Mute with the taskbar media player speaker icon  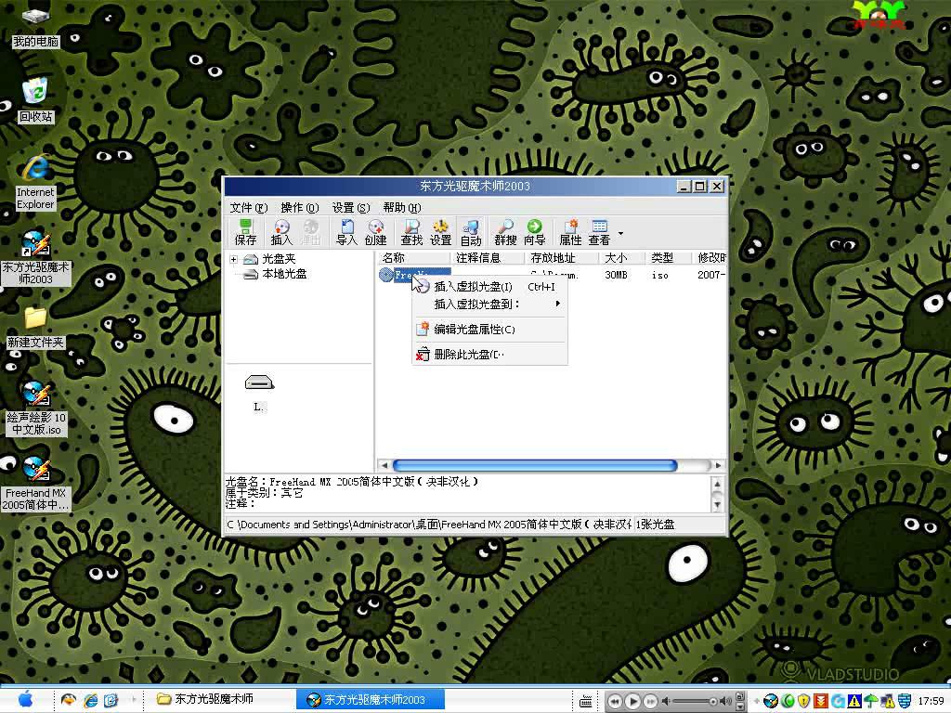(666, 702)
